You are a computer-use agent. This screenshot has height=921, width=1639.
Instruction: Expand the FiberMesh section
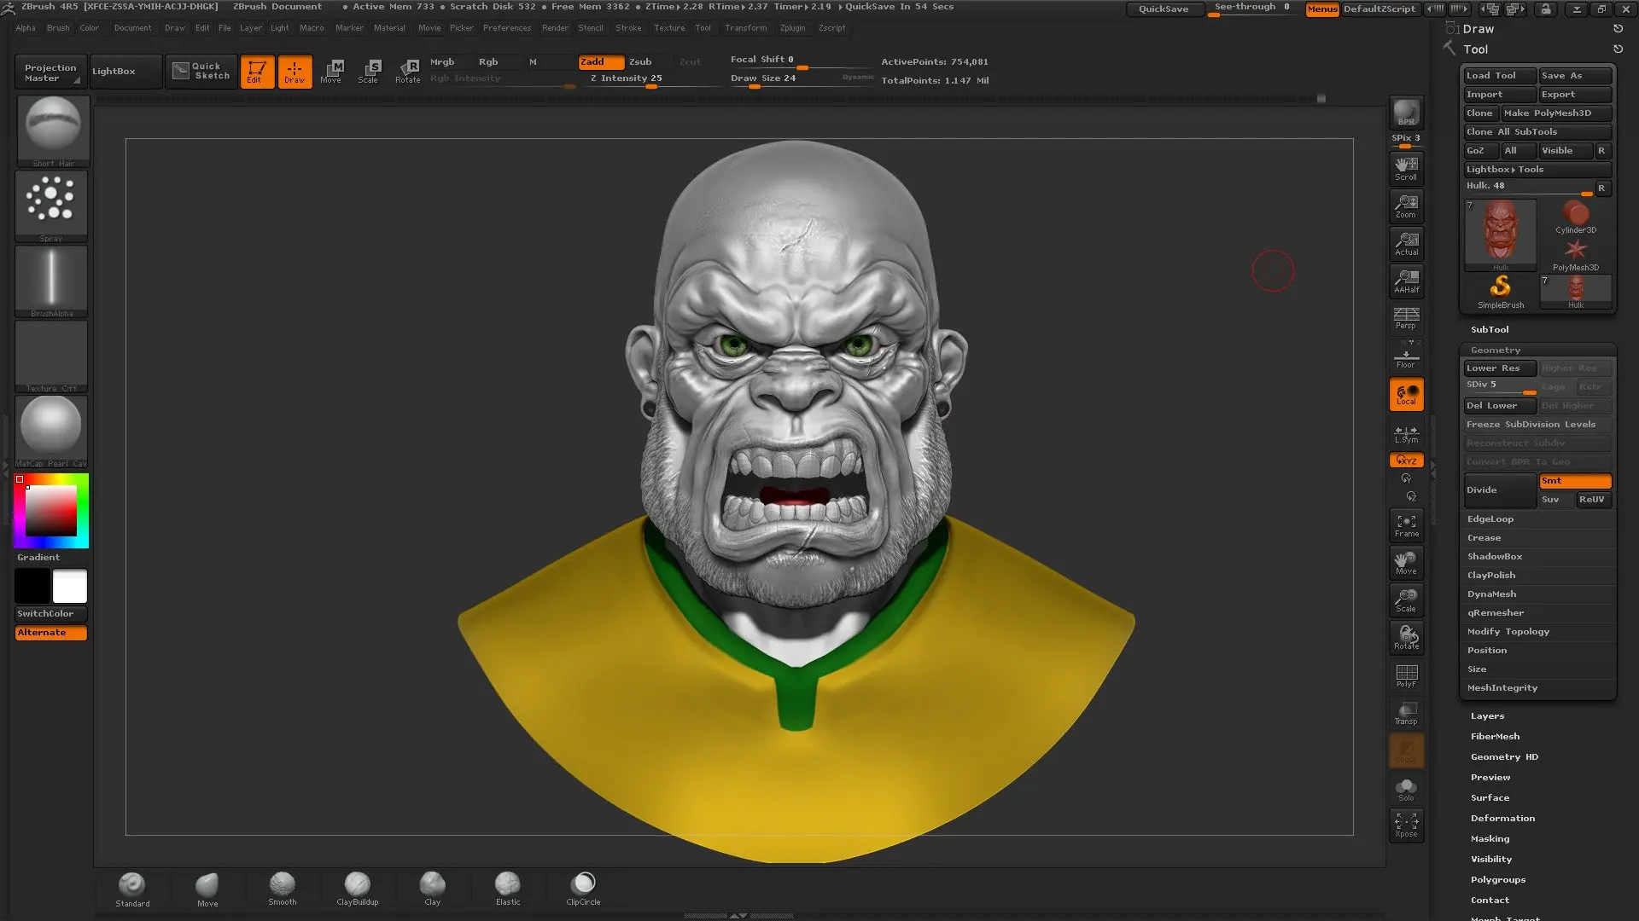tap(1495, 737)
